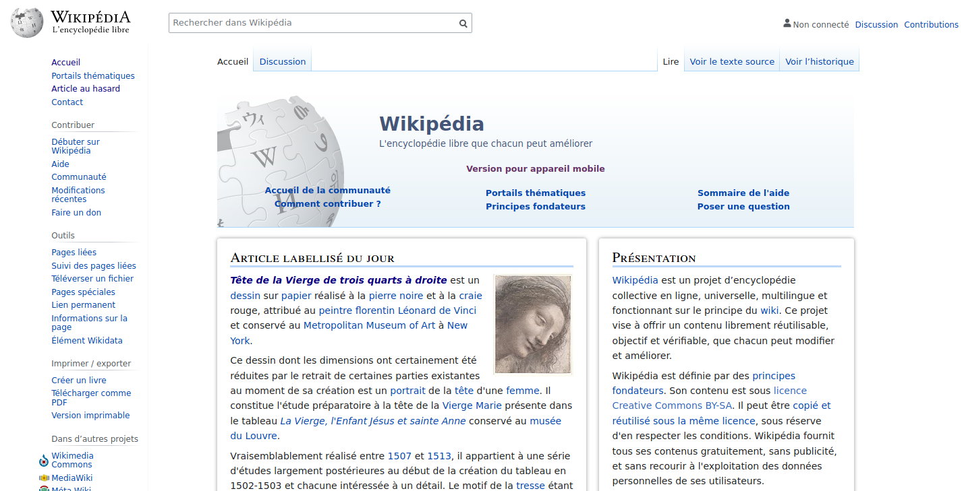Open Article au hasard
Image resolution: width=964 pixels, height=491 pixels.
[x=86, y=89]
